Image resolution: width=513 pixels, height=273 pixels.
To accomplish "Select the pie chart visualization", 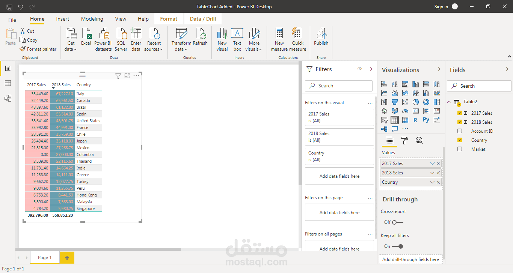I will coord(416,102).
